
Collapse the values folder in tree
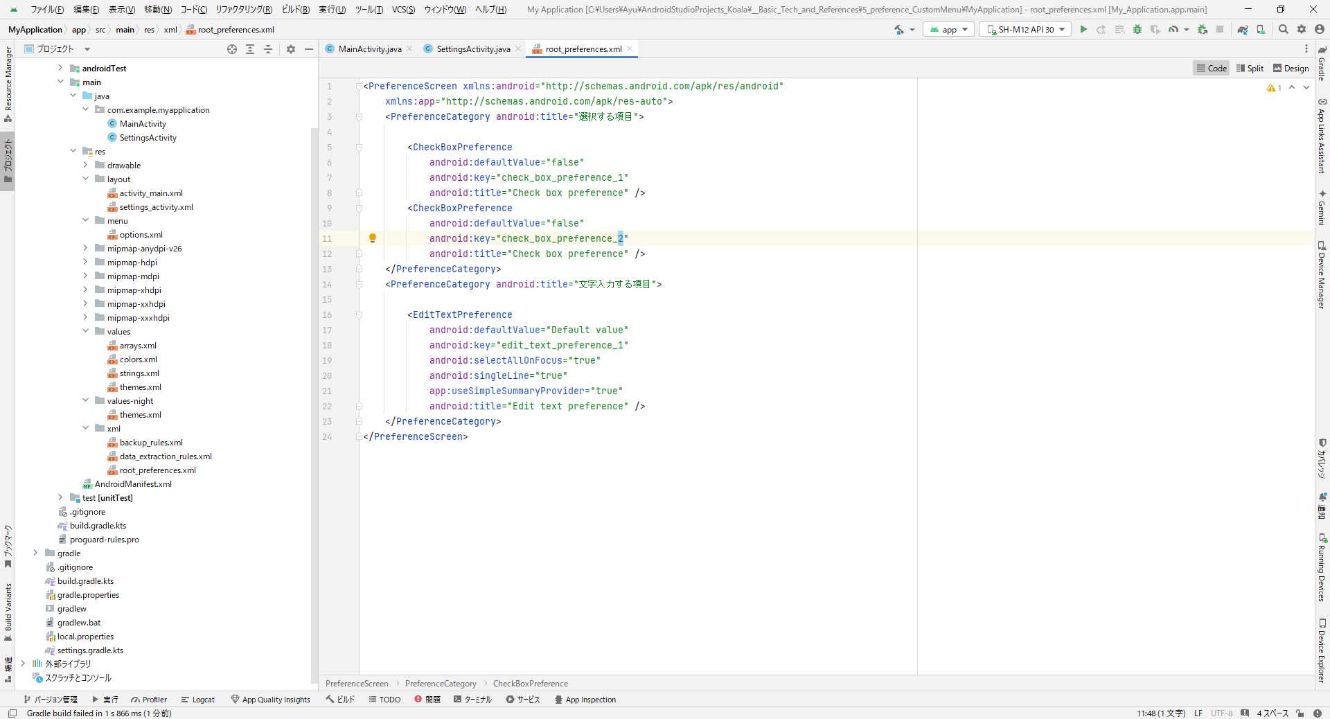(x=85, y=332)
